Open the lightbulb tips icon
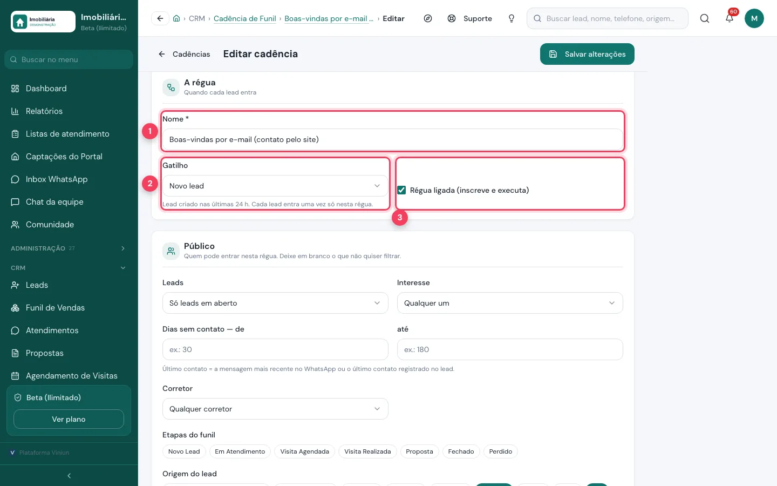Viewport: 777px width, 486px height. [512, 18]
